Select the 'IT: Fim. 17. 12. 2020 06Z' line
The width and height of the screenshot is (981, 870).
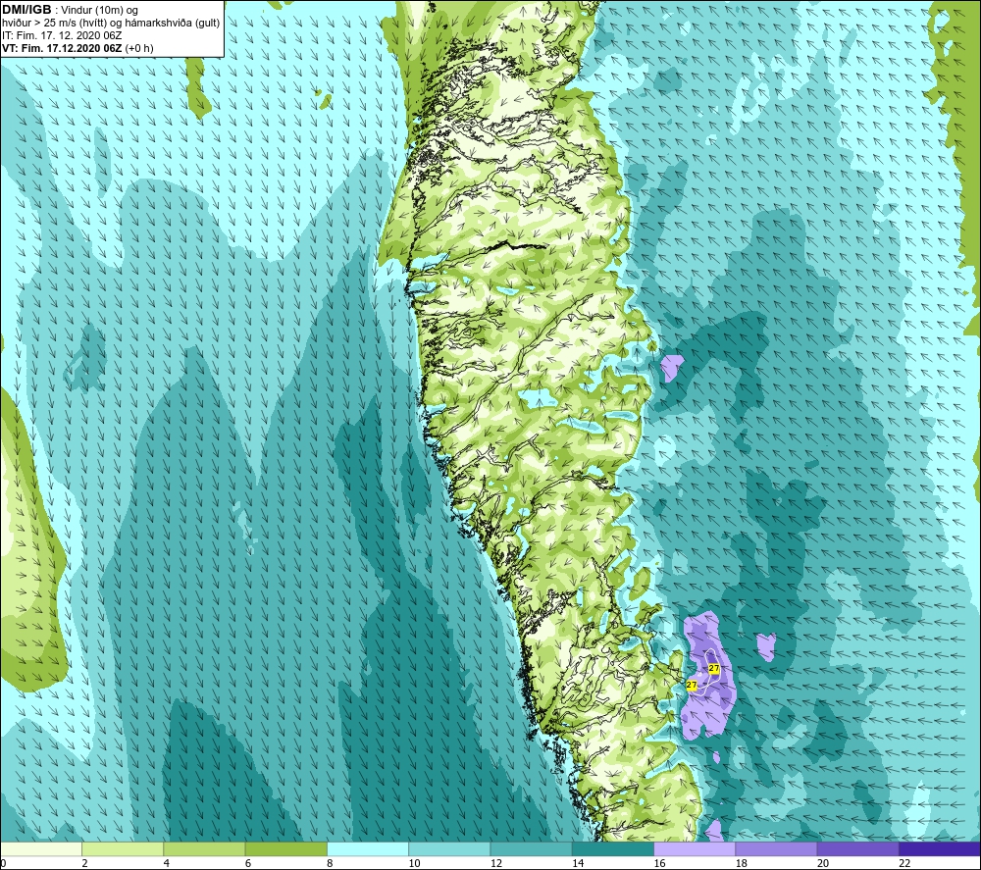62,35
